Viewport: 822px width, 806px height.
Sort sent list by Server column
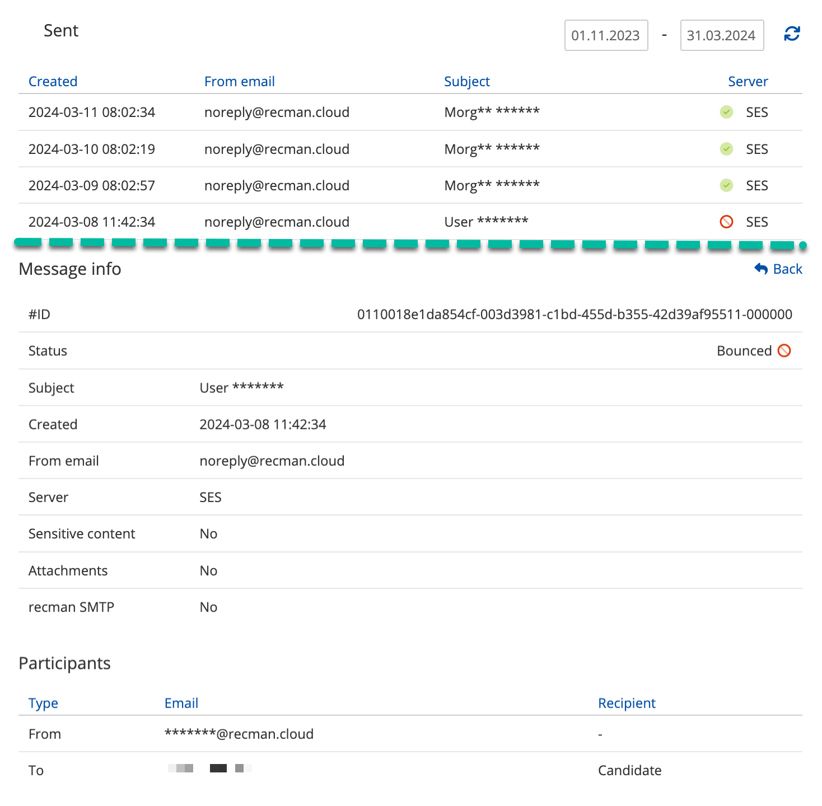(748, 81)
